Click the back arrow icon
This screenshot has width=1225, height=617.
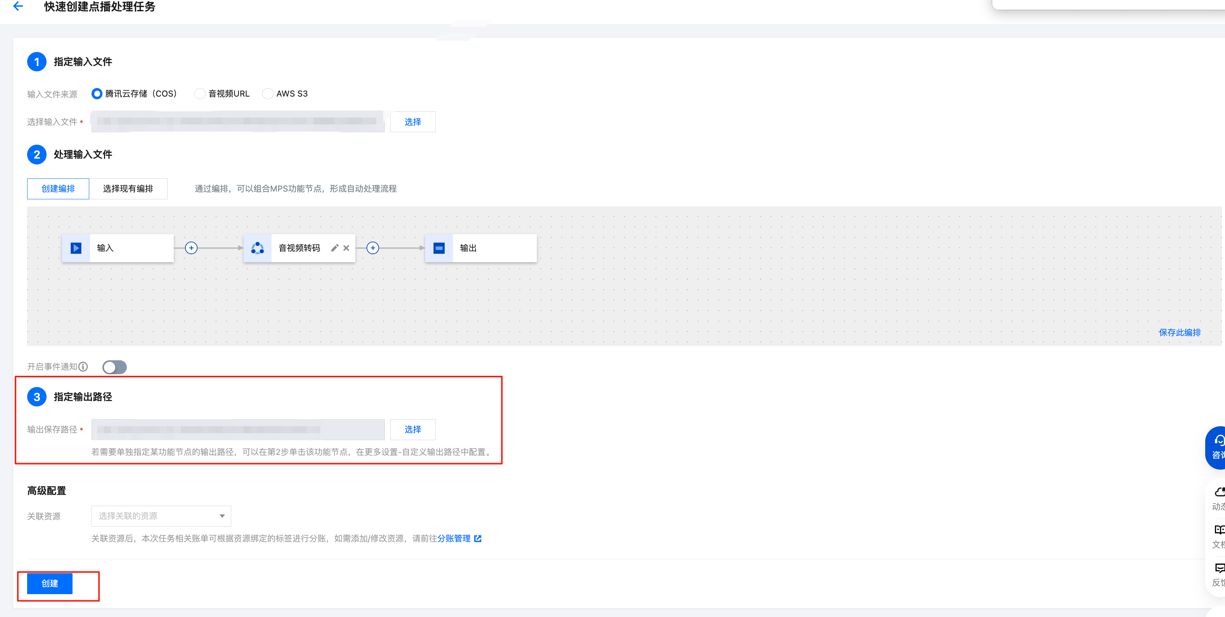[x=18, y=6]
